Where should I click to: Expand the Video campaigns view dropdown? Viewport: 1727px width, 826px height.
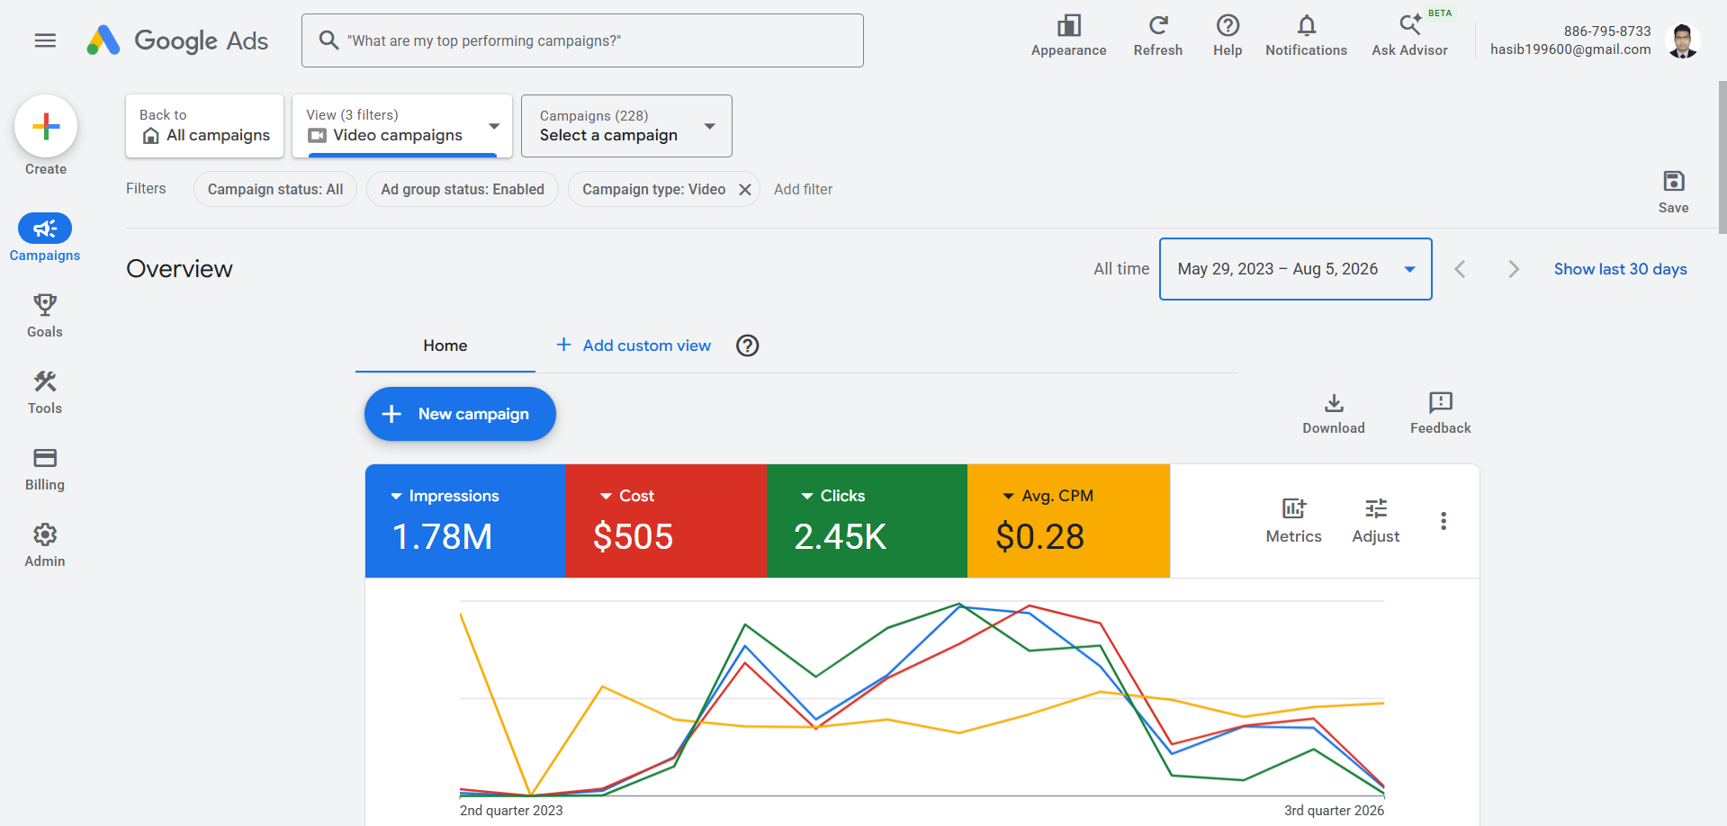(402, 126)
